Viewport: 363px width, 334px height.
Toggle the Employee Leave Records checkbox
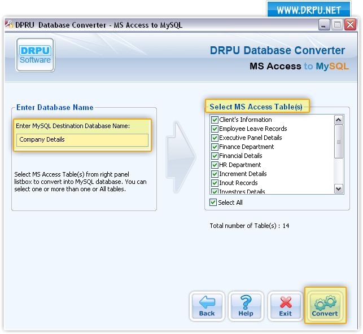[x=215, y=129]
